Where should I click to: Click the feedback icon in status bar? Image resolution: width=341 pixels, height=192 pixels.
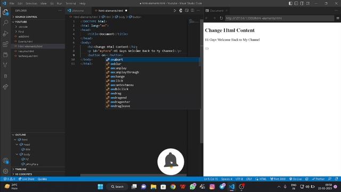(330, 179)
